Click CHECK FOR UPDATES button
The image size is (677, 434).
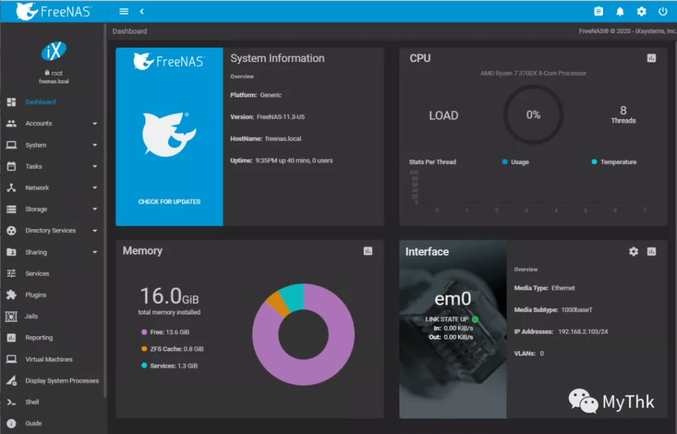pyautogui.click(x=169, y=201)
